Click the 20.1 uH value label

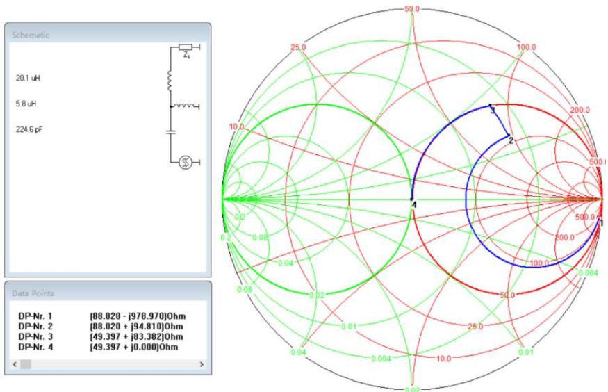tap(26, 79)
